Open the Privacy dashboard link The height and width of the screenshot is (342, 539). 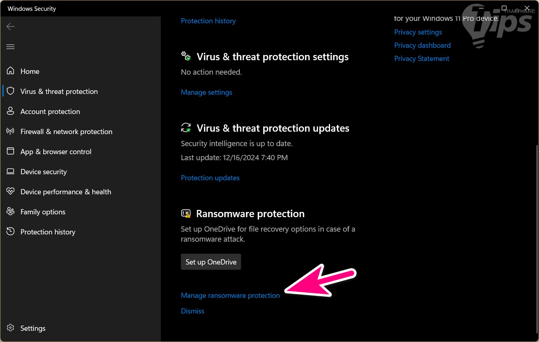tap(422, 45)
